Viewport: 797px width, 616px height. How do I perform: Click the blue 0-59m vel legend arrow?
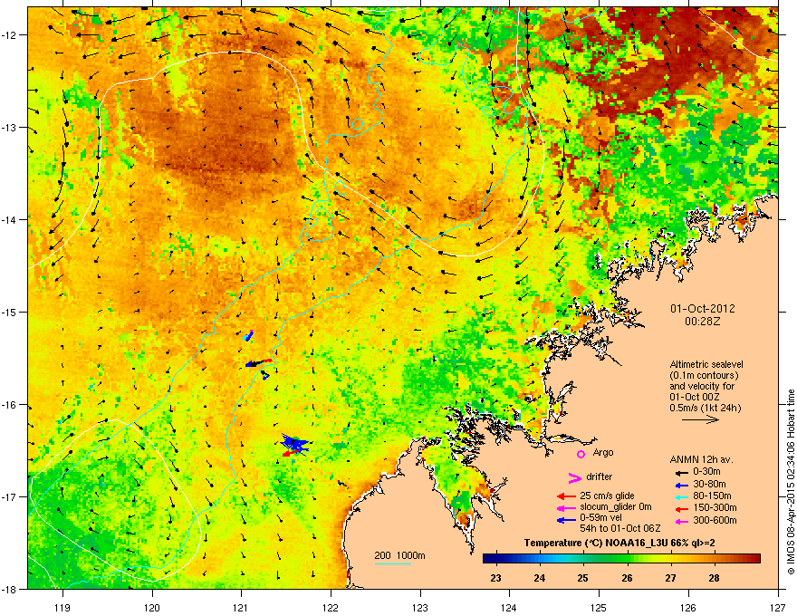(x=567, y=520)
